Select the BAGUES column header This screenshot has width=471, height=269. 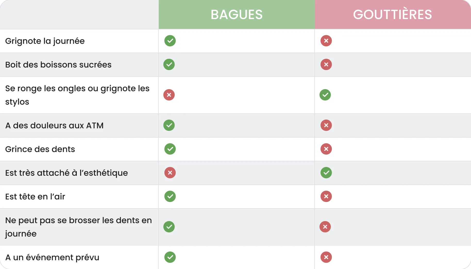tap(237, 14)
